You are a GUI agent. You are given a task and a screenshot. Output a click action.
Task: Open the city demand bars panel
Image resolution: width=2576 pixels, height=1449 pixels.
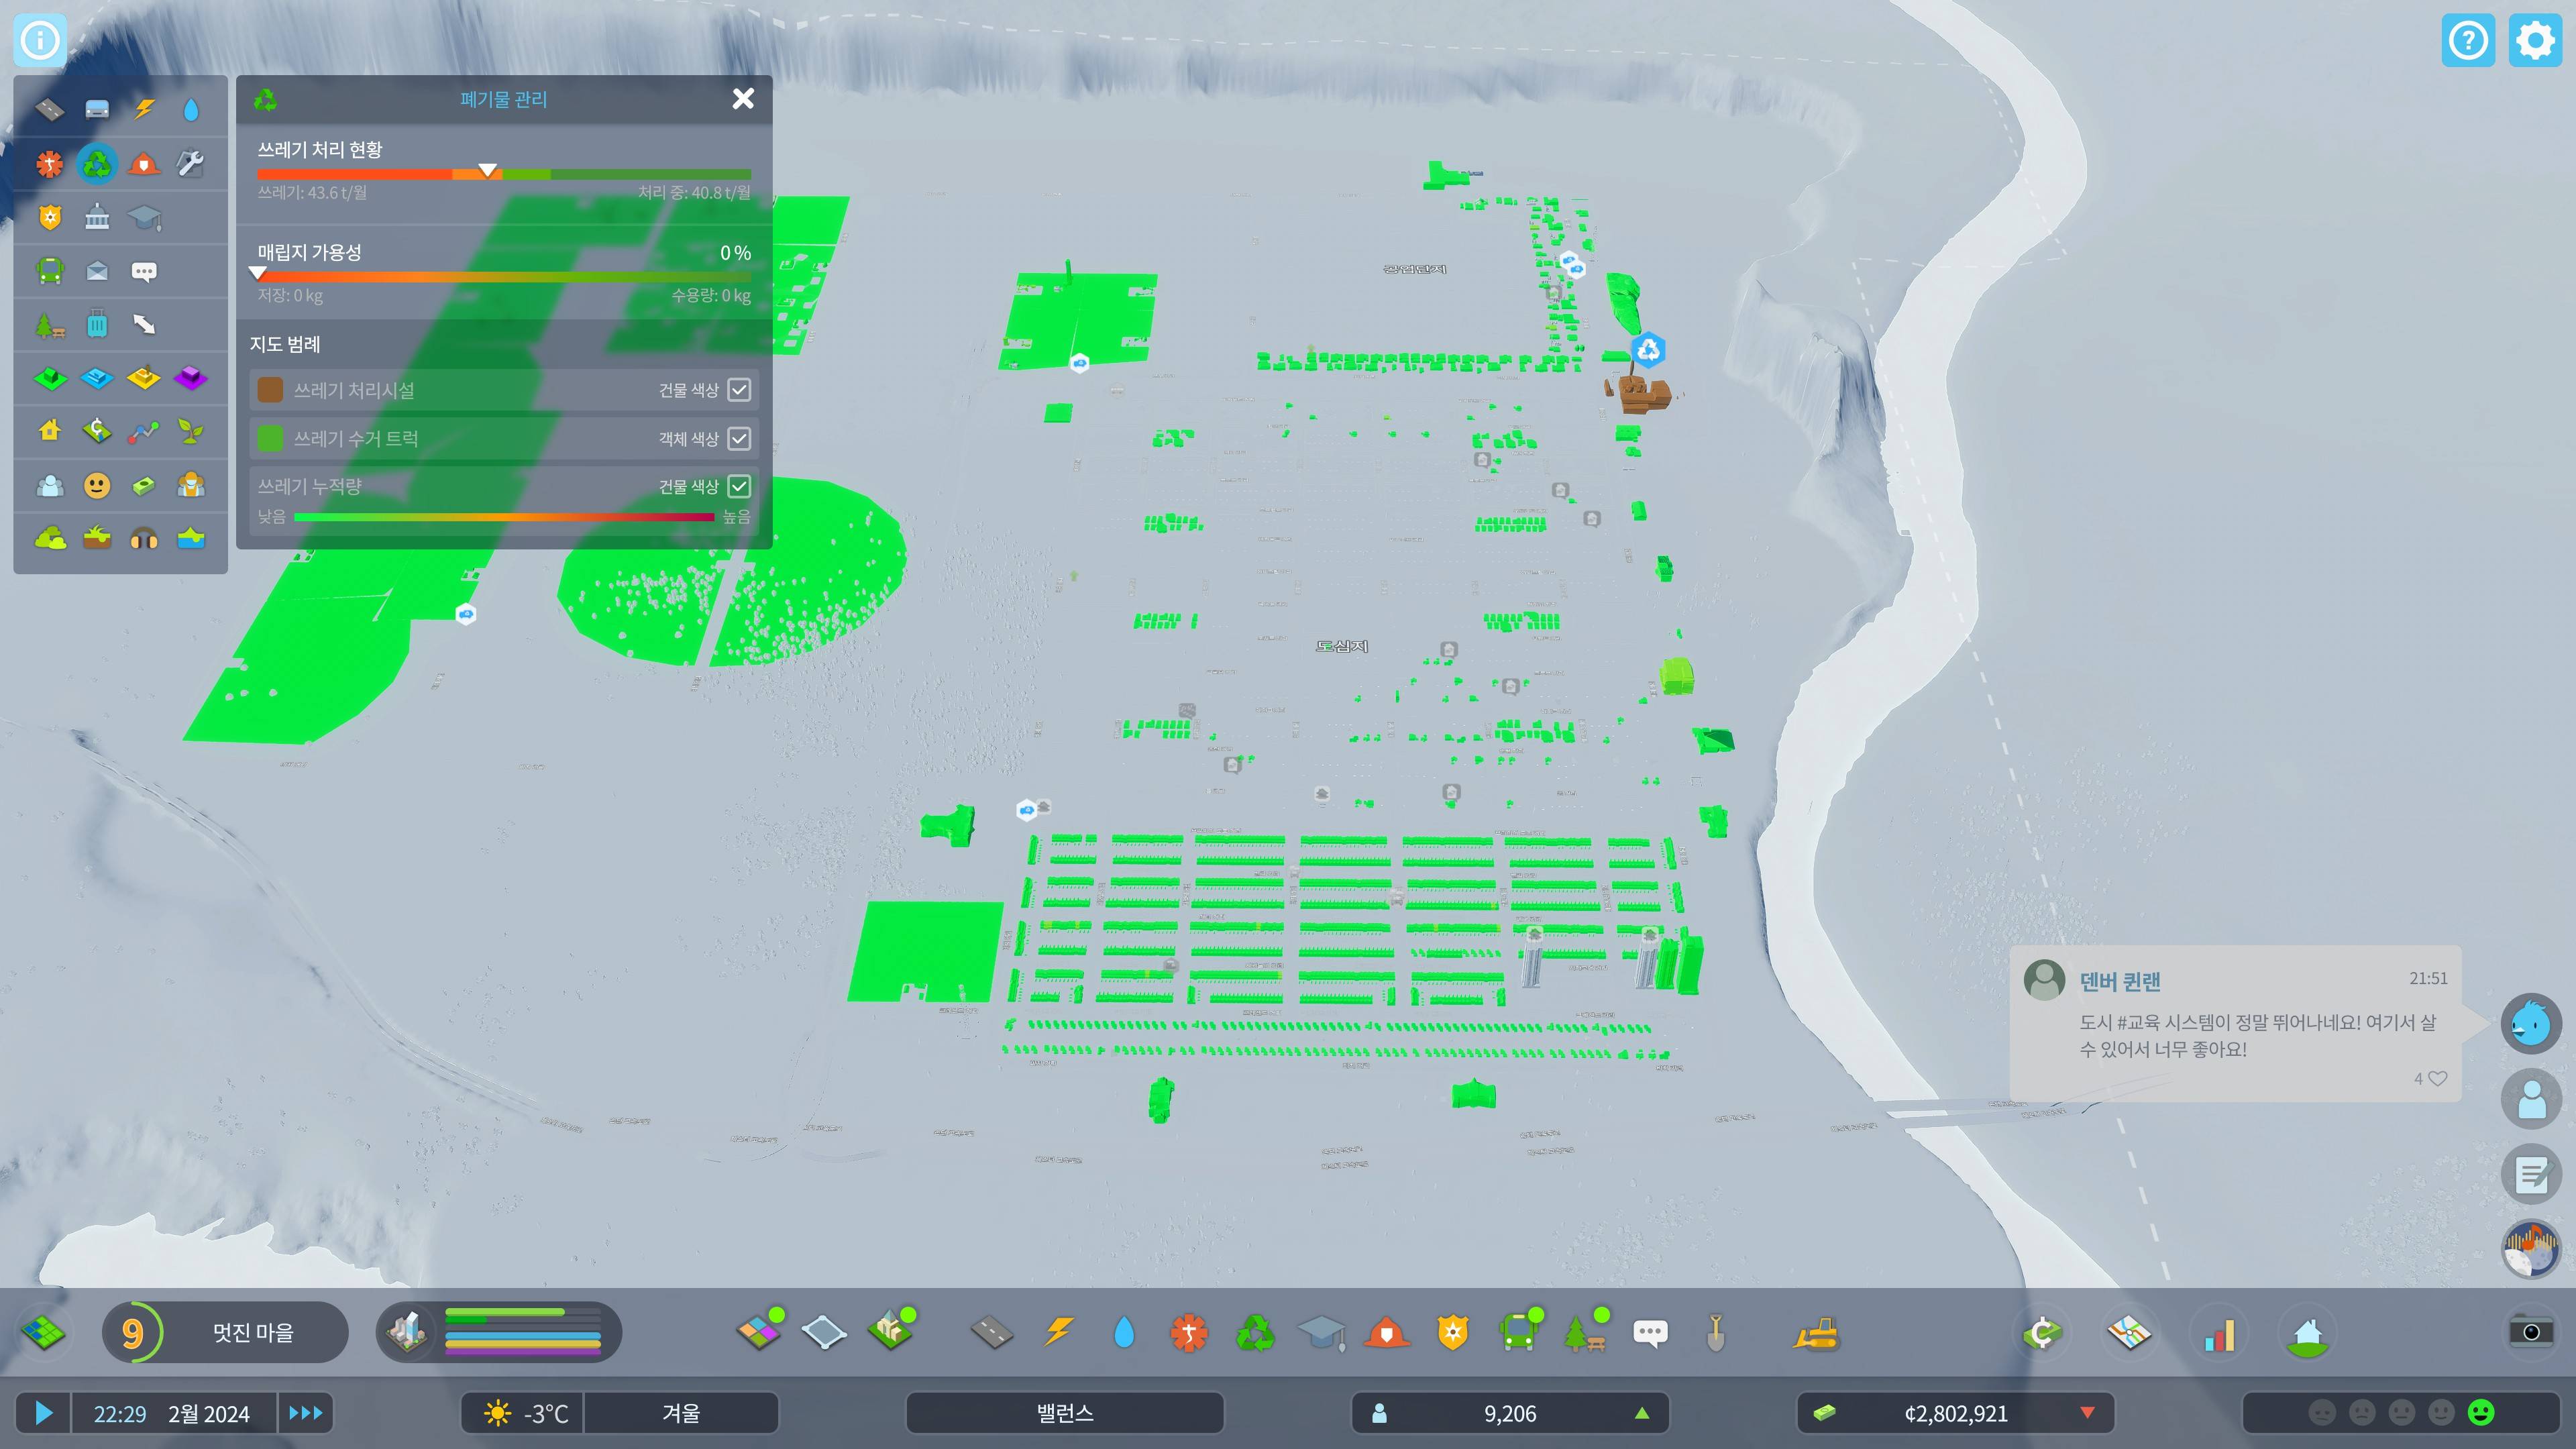[x=500, y=1332]
